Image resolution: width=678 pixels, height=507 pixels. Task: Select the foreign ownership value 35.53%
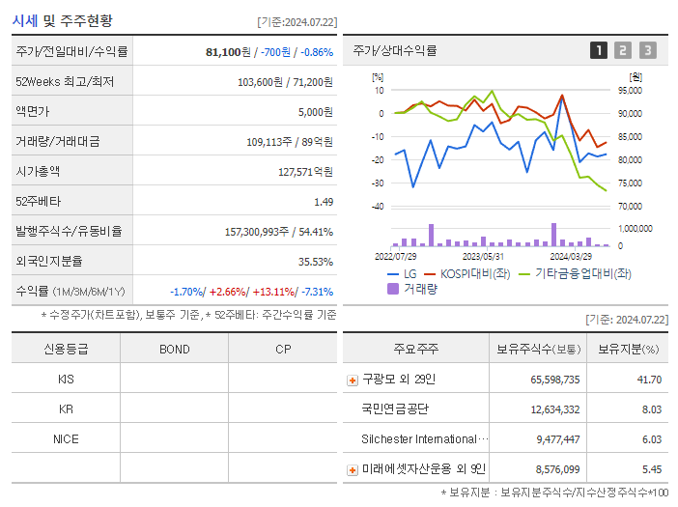tap(315, 262)
